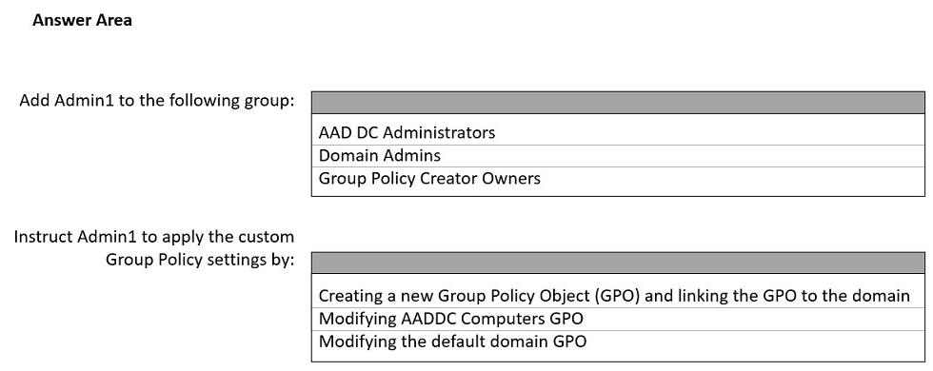
Task: Click the Answer Area heading
Action: pyautogui.click(x=82, y=21)
